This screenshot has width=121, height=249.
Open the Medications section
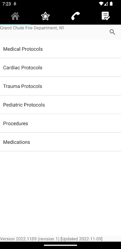coord(60,142)
